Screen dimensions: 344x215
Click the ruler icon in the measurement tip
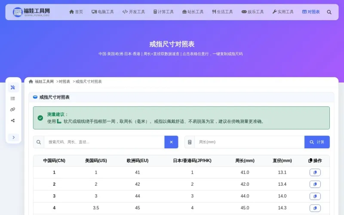click(x=59, y=121)
